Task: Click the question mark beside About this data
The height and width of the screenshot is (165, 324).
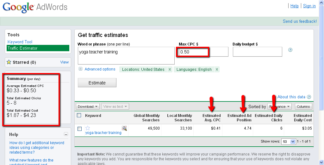Action: point(309,97)
